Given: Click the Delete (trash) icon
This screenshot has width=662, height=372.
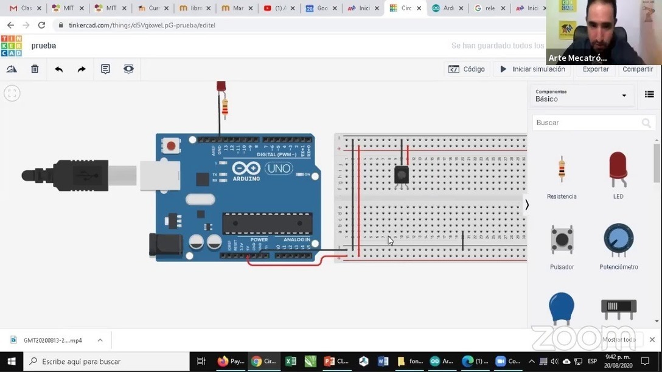Looking at the screenshot, I should (x=35, y=69).
